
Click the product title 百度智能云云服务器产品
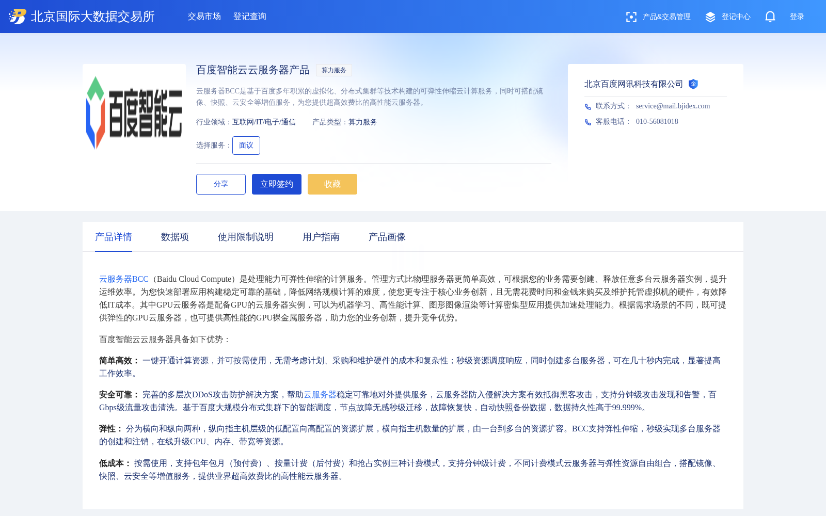coord(253,70)
